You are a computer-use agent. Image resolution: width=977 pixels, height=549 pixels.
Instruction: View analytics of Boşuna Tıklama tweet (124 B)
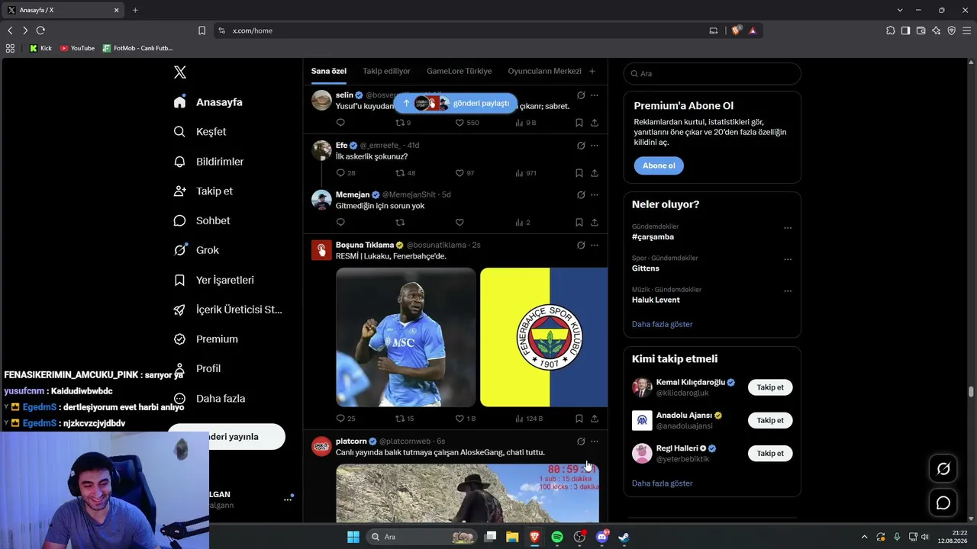click(529, 419)
